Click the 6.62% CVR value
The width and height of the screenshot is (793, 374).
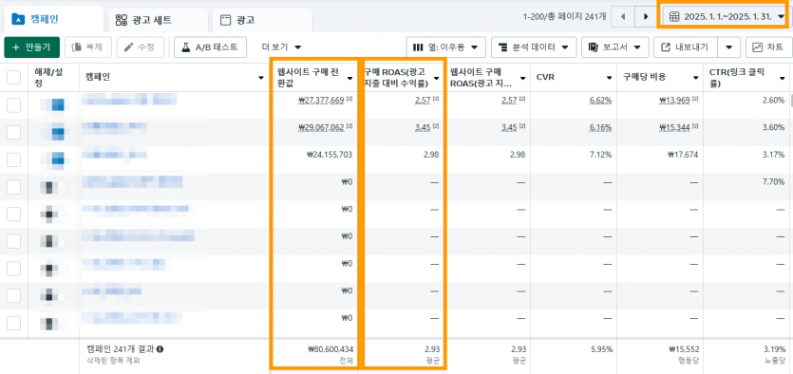click(x=600, y=100)
